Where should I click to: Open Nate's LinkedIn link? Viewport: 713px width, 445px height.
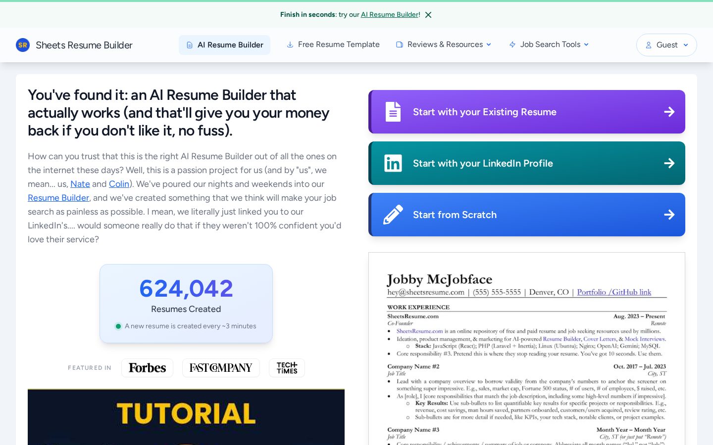80,184
